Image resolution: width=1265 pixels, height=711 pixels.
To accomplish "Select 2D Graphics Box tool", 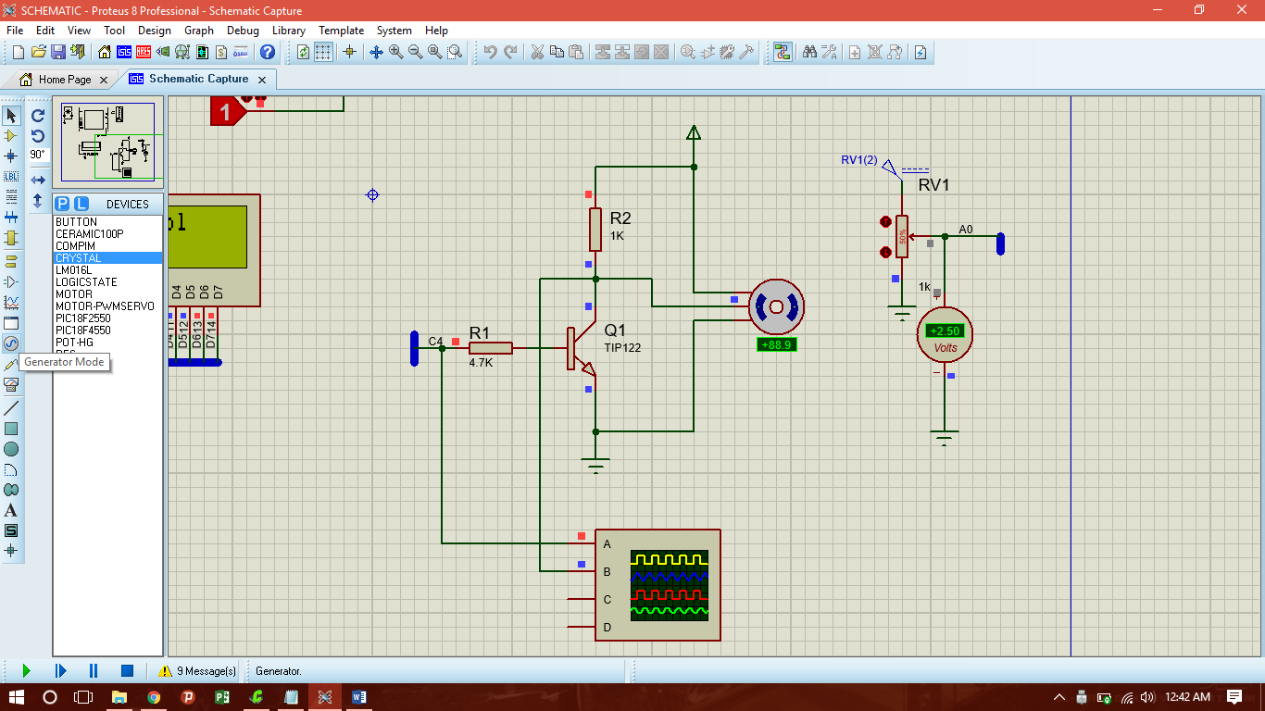I will [11, 429].
